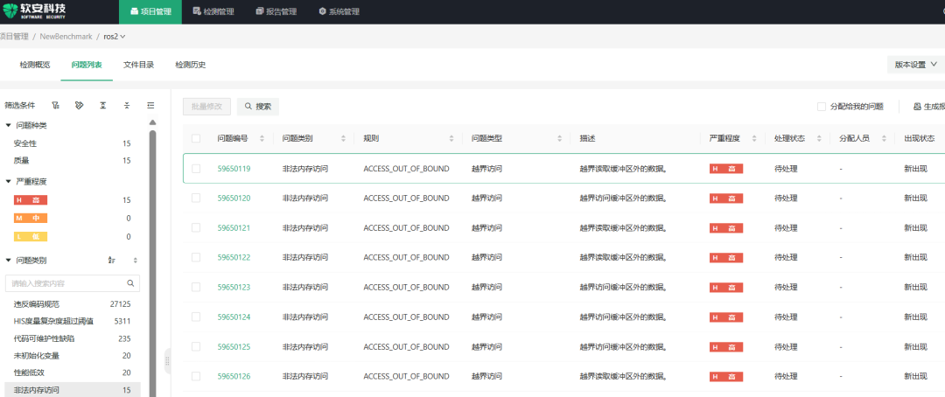This screenshot has height=397, width=945.
Task: Filter by the red H 高 severity badge in sidebar
Action: click(x=30, y=200)
